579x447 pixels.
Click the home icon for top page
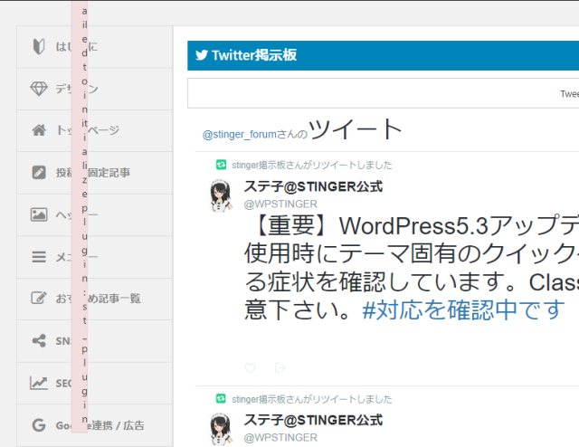point(39,130)
